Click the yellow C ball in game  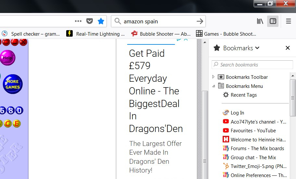[x=8, y=124]
